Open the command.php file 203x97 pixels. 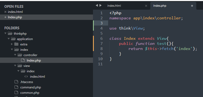(31, 87)
